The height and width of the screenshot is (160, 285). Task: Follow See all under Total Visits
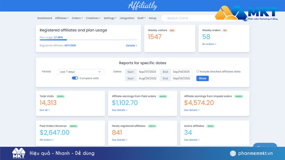[x=45, y=110]
